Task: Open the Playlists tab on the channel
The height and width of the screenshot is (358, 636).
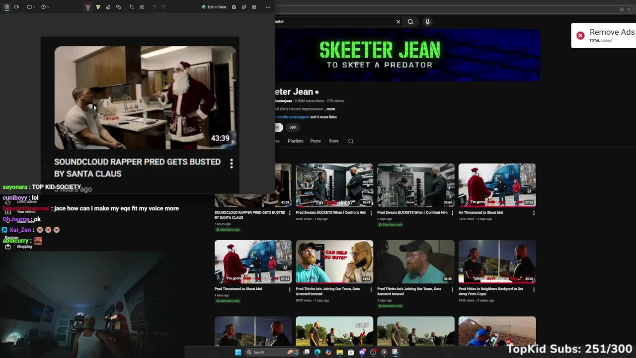Action: coord(295,141)
